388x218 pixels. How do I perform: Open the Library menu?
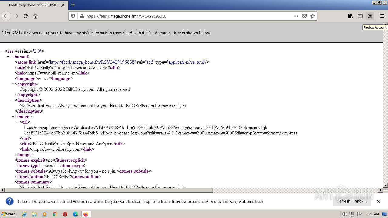pyautogui.click(x=350, y=16)
